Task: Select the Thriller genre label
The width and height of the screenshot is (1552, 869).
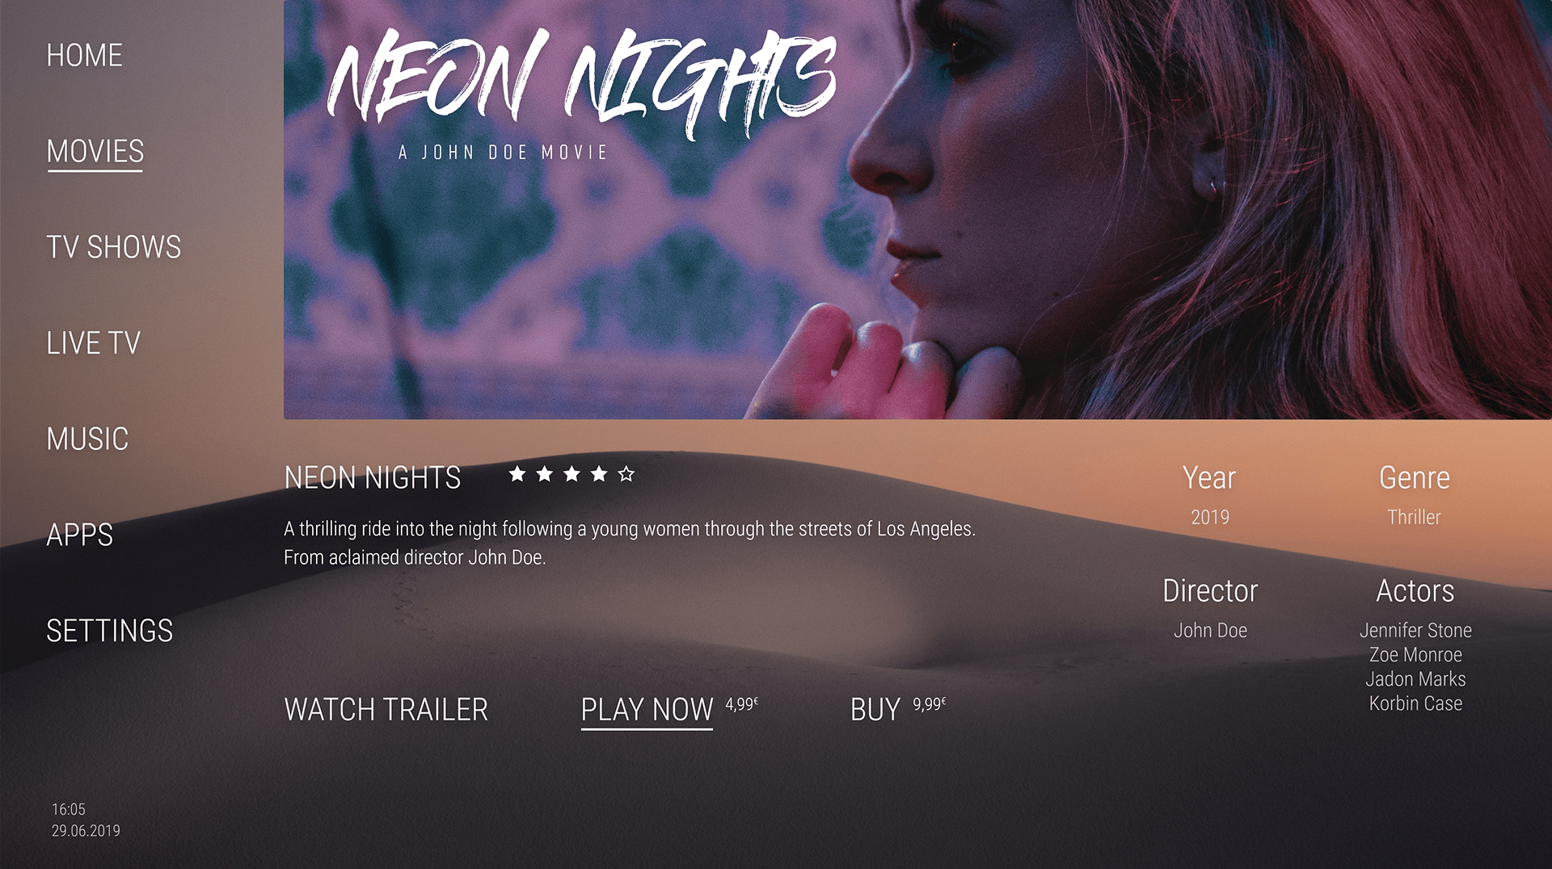Action: 1414,518
